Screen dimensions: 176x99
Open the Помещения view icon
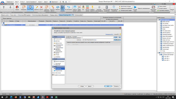(23, 8)
